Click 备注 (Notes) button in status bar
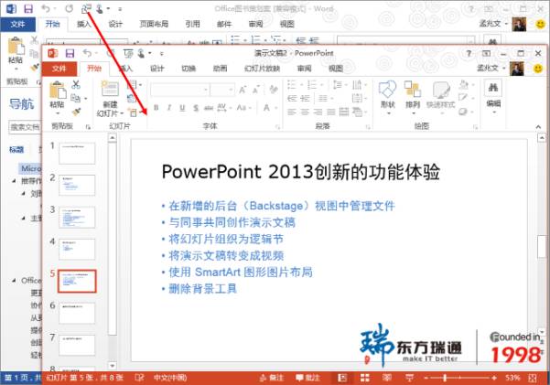This screenshot has width=550, height=385. tap(271, 378)
